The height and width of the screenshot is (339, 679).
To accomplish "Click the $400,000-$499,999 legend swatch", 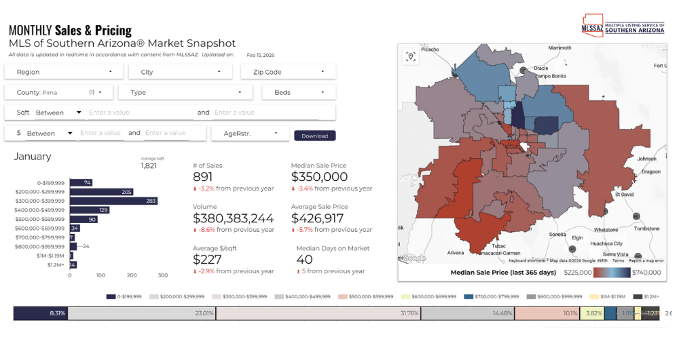I will coord(279,297).
